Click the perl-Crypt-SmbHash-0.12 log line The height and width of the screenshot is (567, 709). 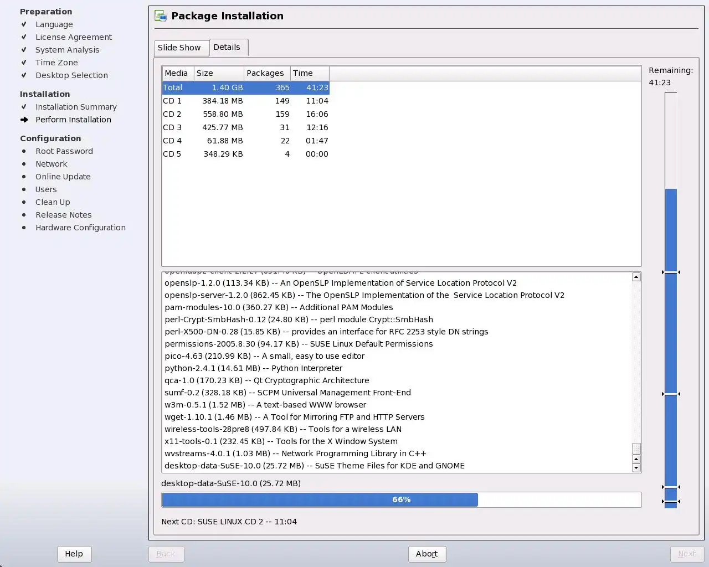point(299,319)
